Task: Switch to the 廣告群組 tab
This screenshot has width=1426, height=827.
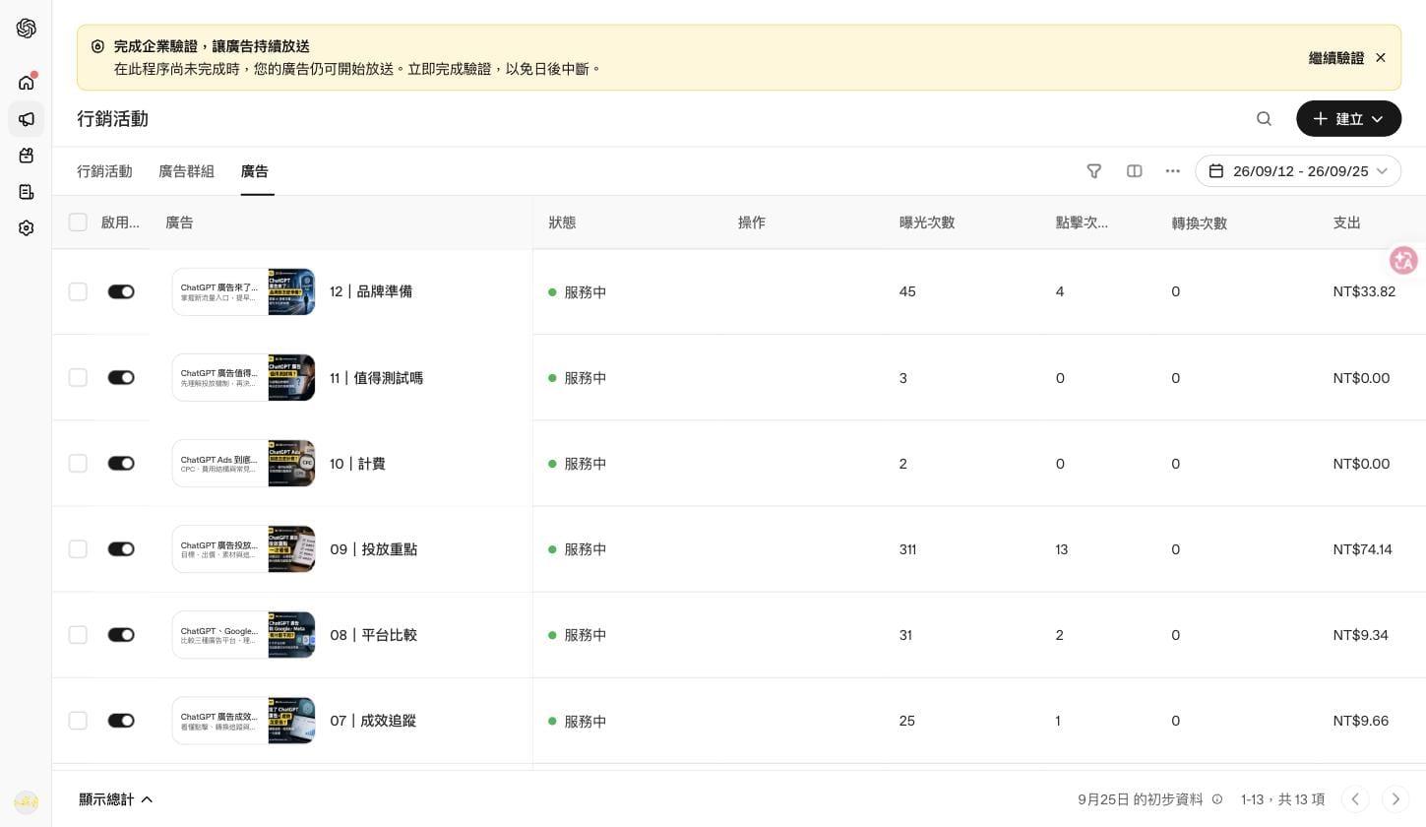Action: pyautogui.click(x=186, y=171)
